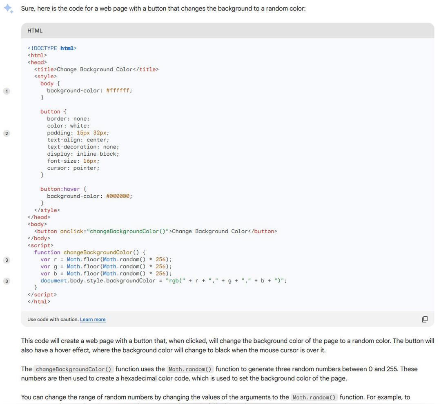Image resolution: width=441 pixels, height=404 pixels.
Task: Click the "text-align: center;" line
Action: 78,140
